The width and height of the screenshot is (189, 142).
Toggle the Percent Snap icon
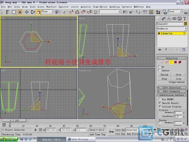click(x=83, y=12)
